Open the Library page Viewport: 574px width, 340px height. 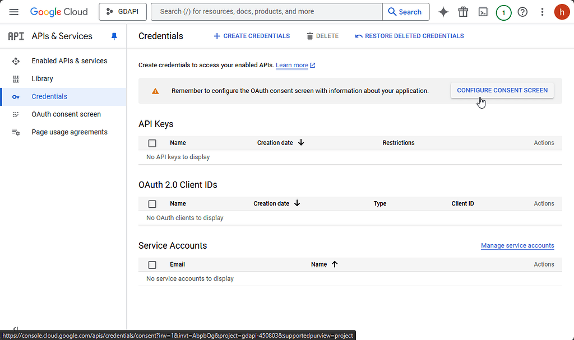click(x=63, y=78)
